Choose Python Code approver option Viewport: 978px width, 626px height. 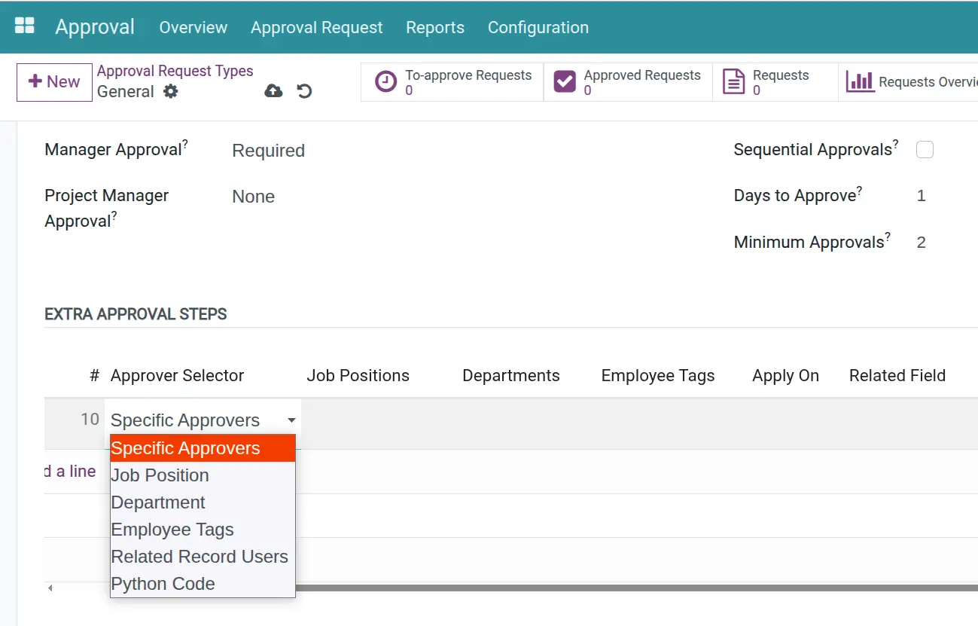coord(163,584)
